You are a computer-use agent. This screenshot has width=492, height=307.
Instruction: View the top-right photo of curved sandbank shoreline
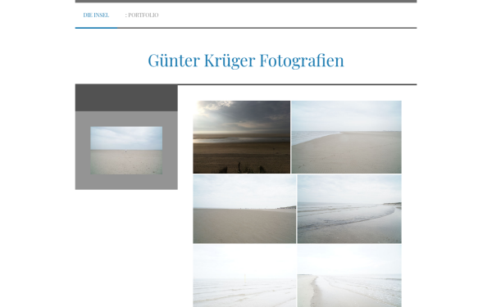[346, 137]
